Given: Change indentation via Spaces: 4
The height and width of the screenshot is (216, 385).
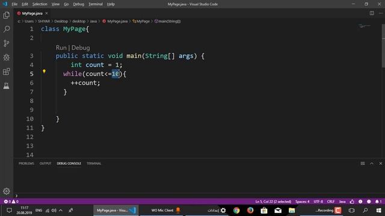Looking at the screenshot, I should click(x=302, y=202).
